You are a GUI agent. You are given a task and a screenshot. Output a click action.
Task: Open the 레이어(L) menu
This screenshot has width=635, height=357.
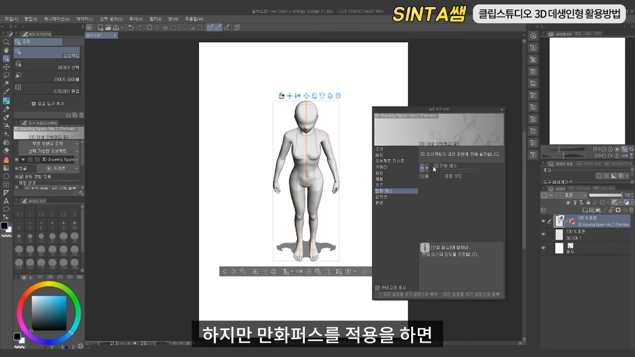(85, 19)
